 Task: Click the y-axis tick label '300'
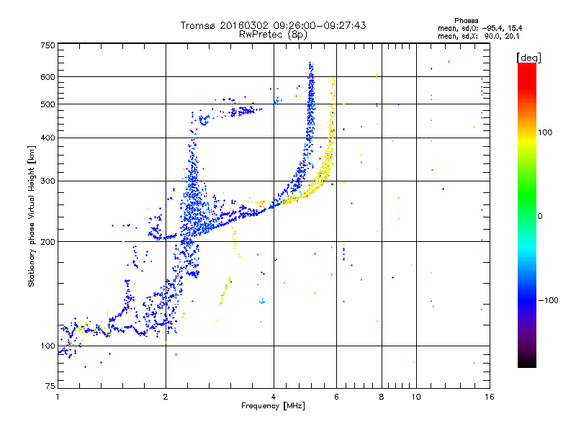point(48,181)
